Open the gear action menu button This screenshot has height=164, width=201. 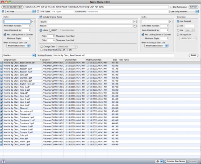coord(159,161)
